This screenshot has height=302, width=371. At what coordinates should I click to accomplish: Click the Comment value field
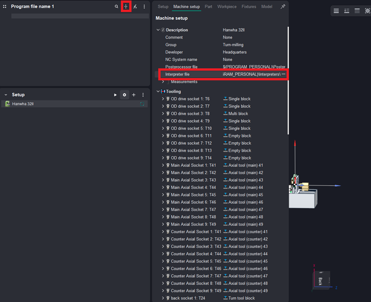coord(227,37)
